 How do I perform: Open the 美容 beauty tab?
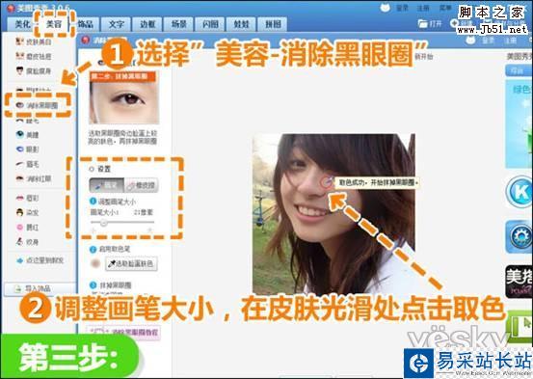coord(54,24)
